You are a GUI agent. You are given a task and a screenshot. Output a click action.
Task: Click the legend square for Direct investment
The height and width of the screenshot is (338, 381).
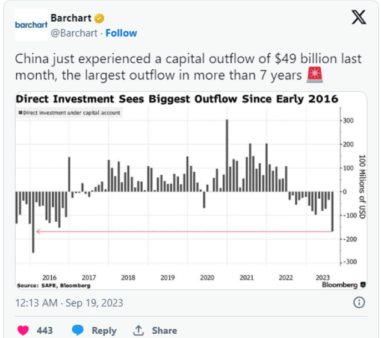20,113
